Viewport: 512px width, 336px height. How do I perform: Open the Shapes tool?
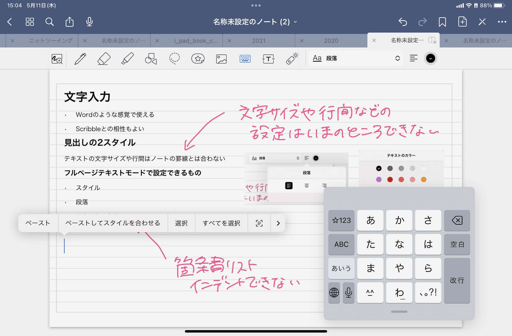tap(151, 59)
